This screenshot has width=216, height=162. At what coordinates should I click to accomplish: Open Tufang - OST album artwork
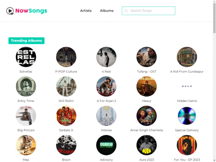point(147,57)
